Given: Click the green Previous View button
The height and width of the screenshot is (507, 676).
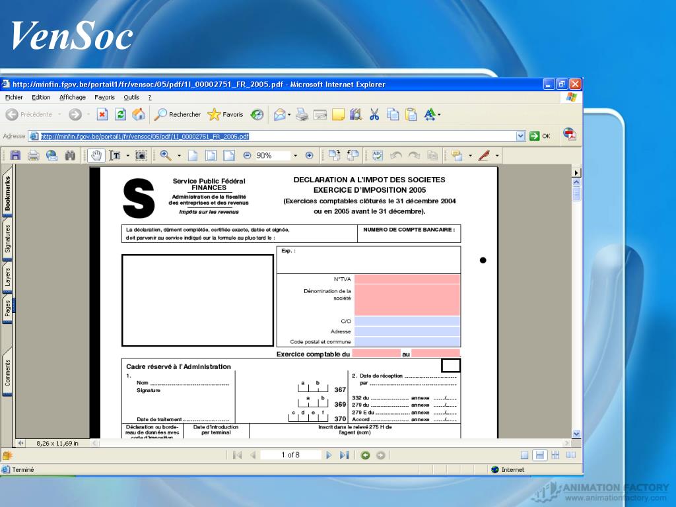Looking at the screenshot, I should click(x=365, y=455).
